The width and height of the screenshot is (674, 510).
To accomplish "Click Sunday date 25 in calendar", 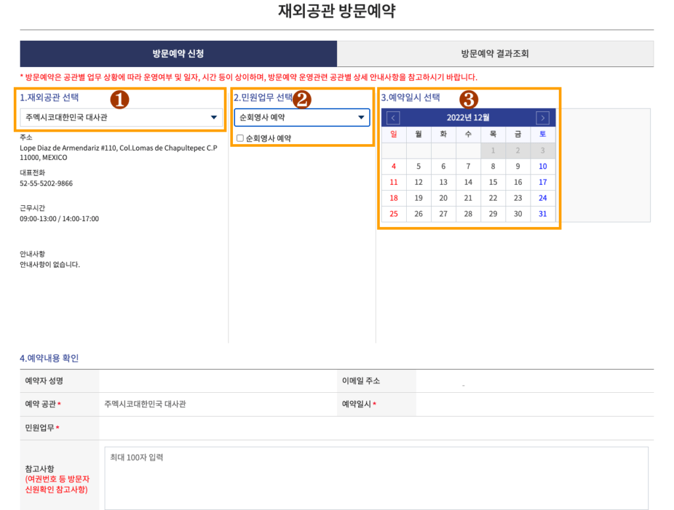I will (394, 214).
